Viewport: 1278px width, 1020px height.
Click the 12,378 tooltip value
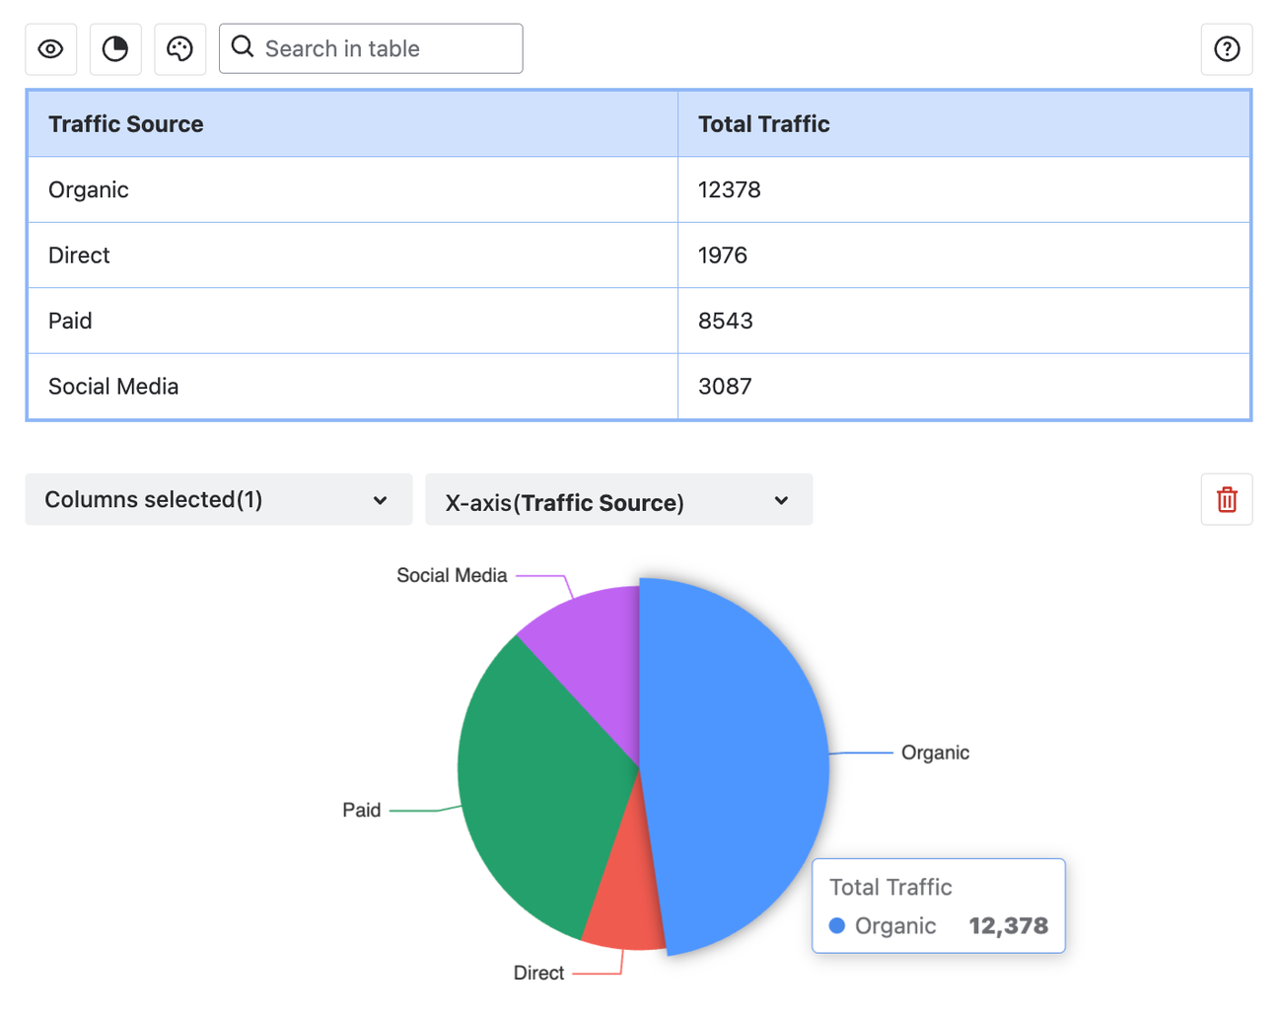tap(1008, 925)
